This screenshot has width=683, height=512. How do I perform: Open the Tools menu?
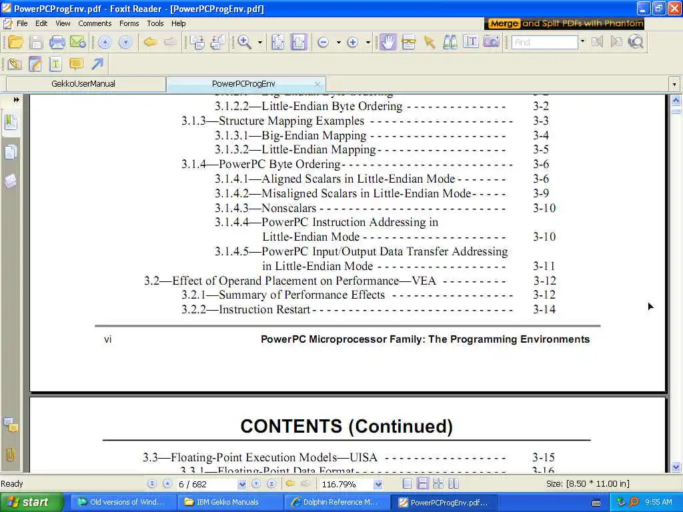coord(155,23)
